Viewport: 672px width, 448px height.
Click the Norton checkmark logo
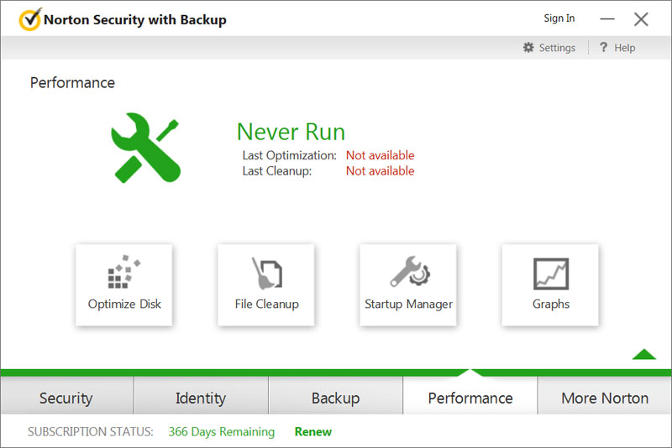30,19
